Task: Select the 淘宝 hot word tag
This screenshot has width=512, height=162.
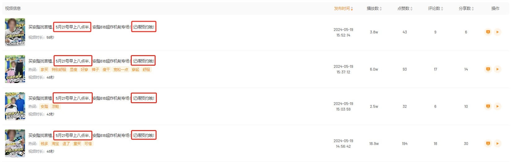Action: [x=55, y=143]
